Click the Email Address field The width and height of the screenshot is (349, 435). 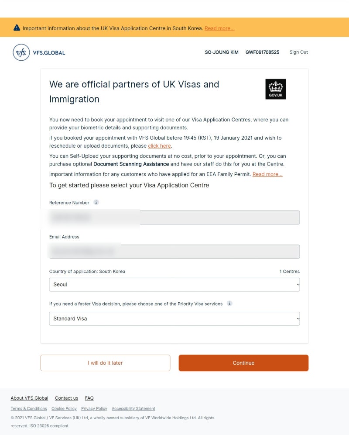coord(174,252)
